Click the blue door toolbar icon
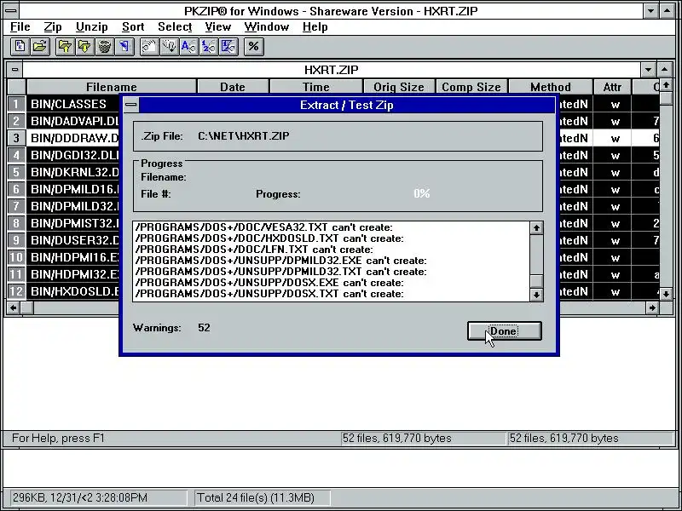 tap(124, 47)
